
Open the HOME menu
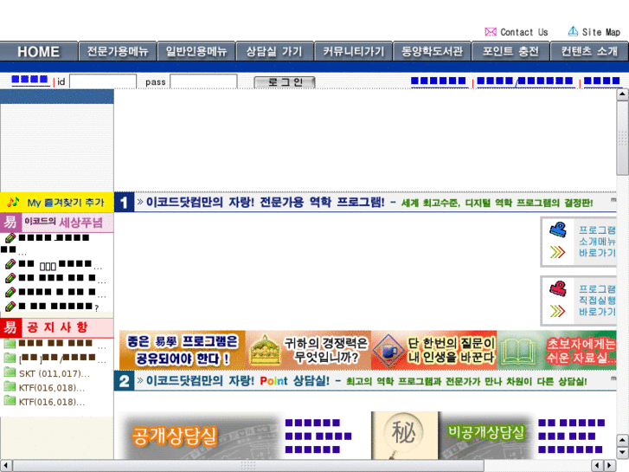click(39, 51)
